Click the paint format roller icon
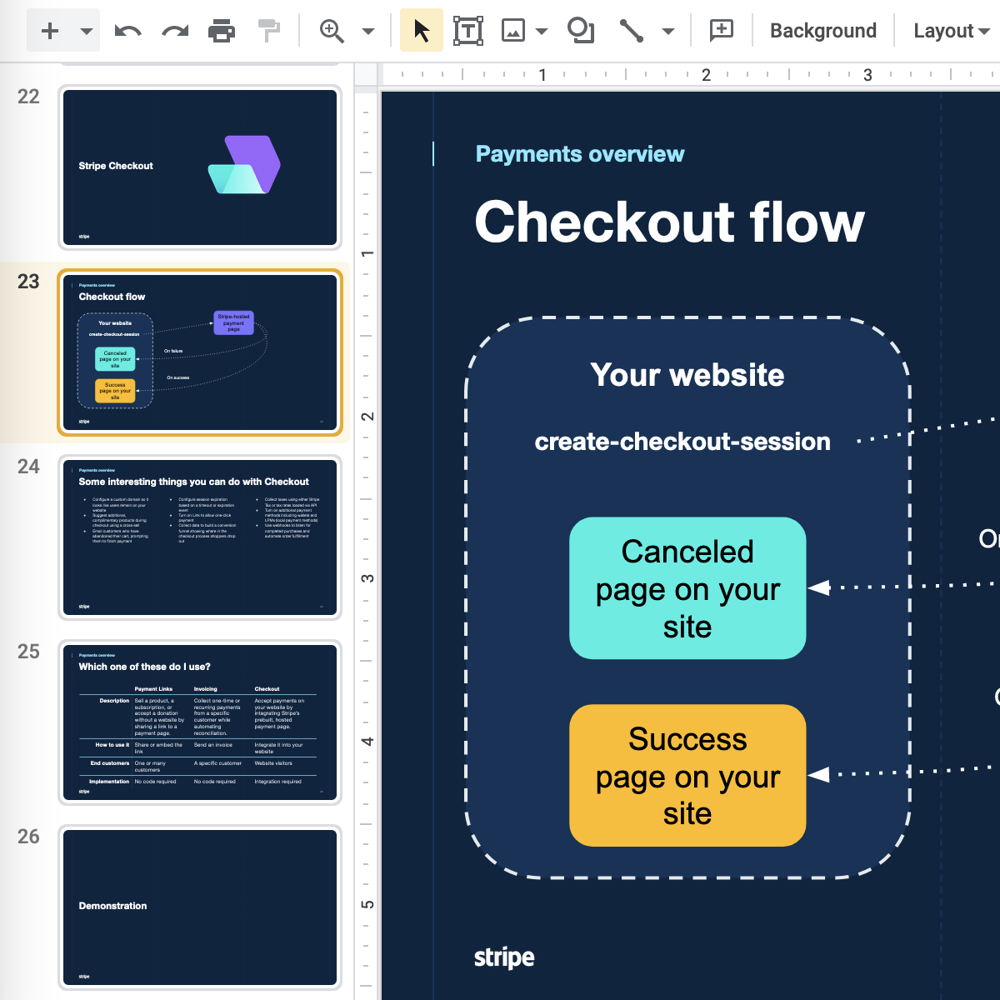Image resolution: width=1000 pixels, height=1000 pixels. [x=269, y=32]
